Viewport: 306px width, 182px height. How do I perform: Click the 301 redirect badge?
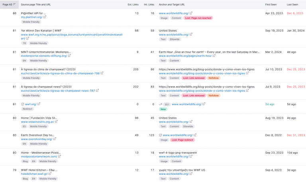167,104
